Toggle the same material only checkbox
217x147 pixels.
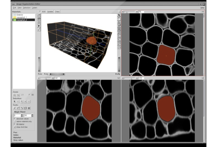[14, 121]
